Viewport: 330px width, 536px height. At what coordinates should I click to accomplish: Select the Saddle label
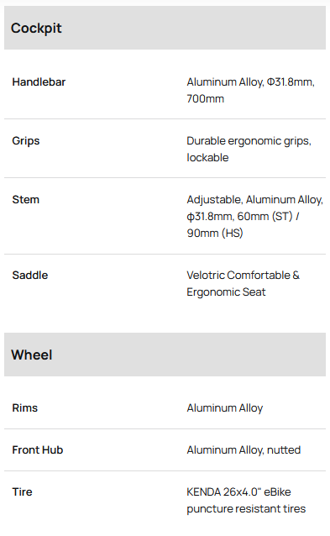[30, 276]
